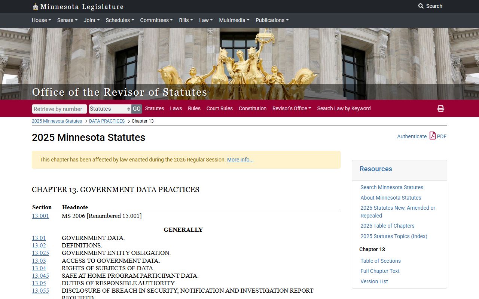Open the Senate dropdown menu
This screenshot has width=479, height=299.
67,20
